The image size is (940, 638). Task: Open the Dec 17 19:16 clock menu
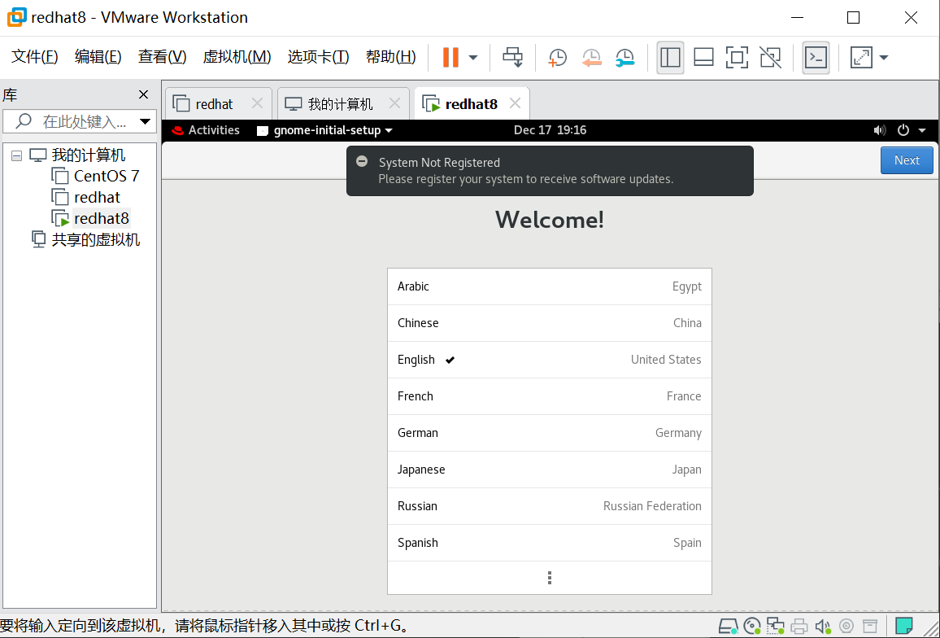pos(550,130)
